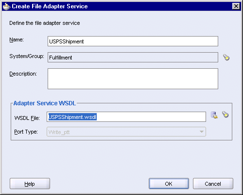Click the Description label
The width and height of the screenshot is (243, 195).
(23, 74)
